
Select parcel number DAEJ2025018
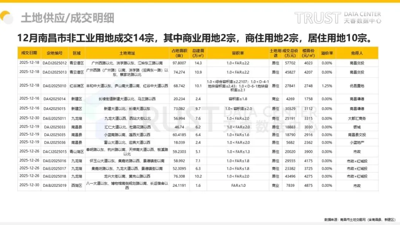click(54, 176)
